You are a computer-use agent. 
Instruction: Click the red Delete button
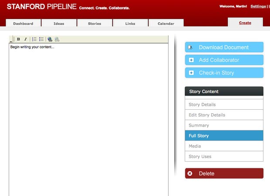pos(224,173)
